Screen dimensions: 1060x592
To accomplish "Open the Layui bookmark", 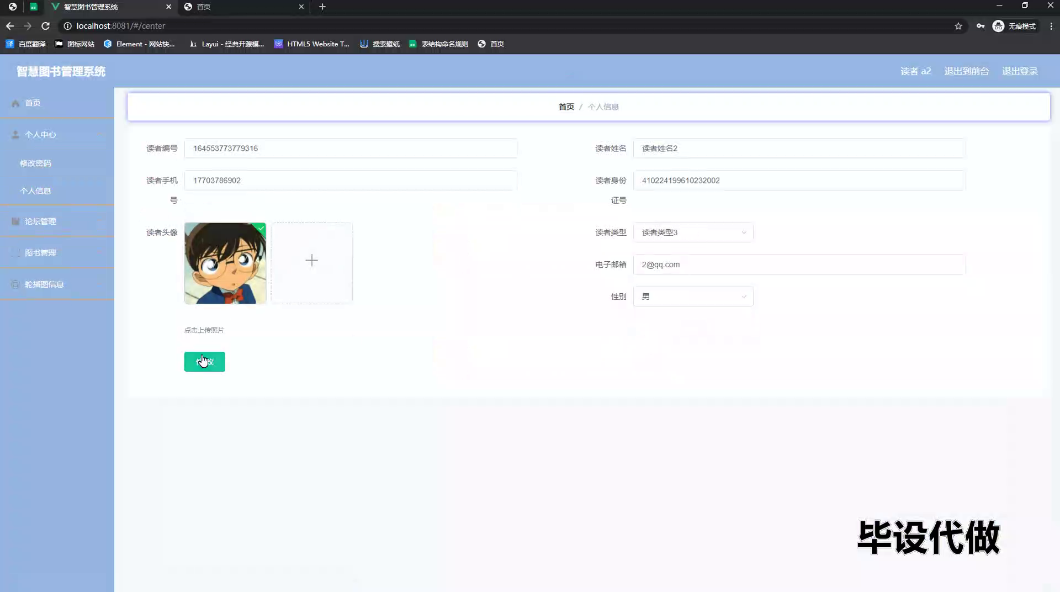I will 226,44.
